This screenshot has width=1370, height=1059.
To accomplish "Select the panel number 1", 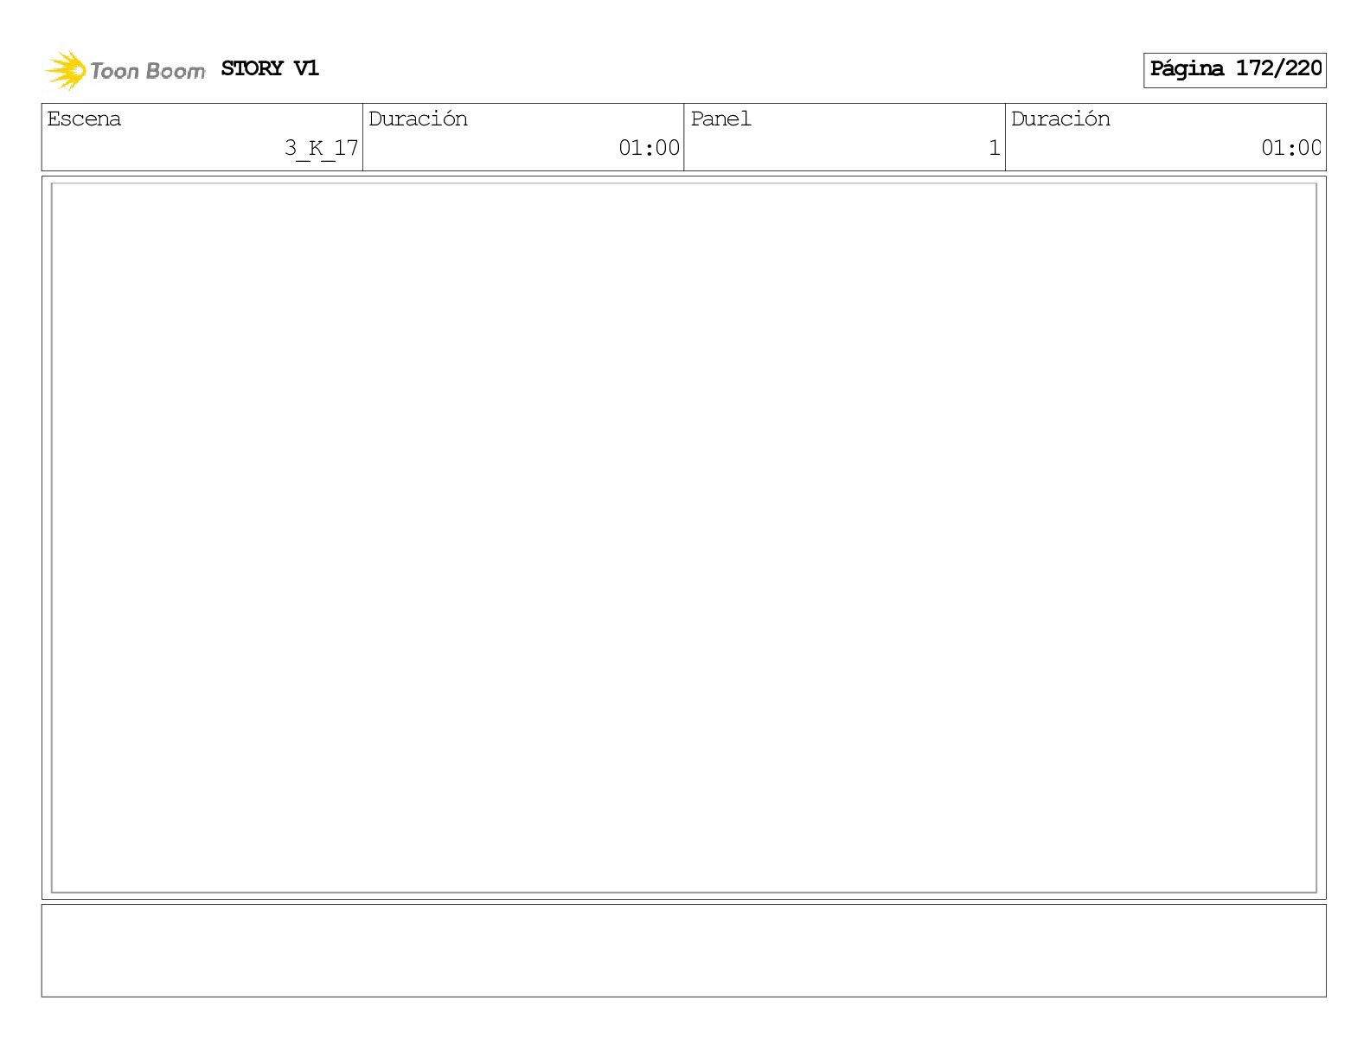I will (995, 148).
